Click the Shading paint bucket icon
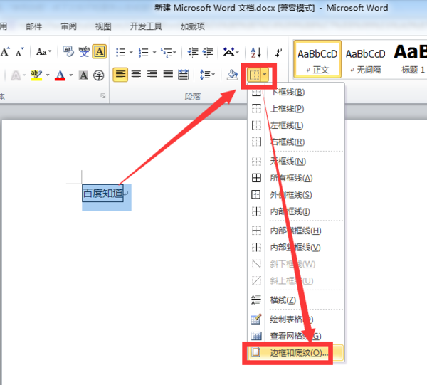This screenshot has width=427, height=385. click(x=232, y=75)
